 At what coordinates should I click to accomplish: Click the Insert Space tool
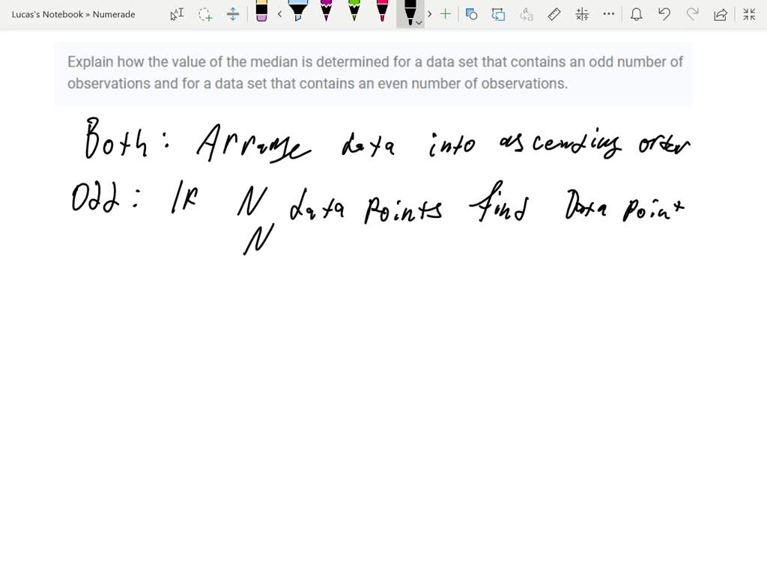[x=232, y=13]
